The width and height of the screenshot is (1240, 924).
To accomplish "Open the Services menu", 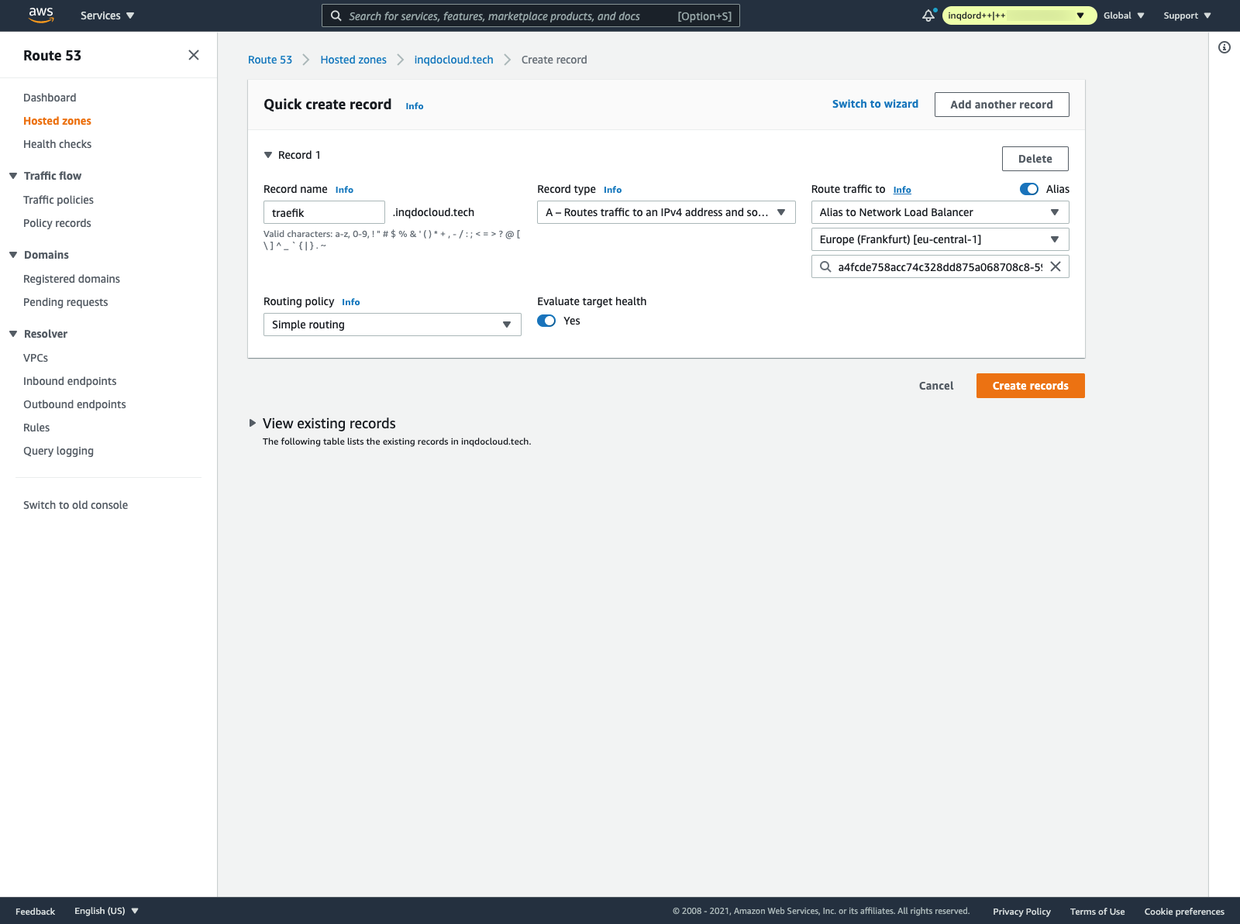I will [106, 15].
